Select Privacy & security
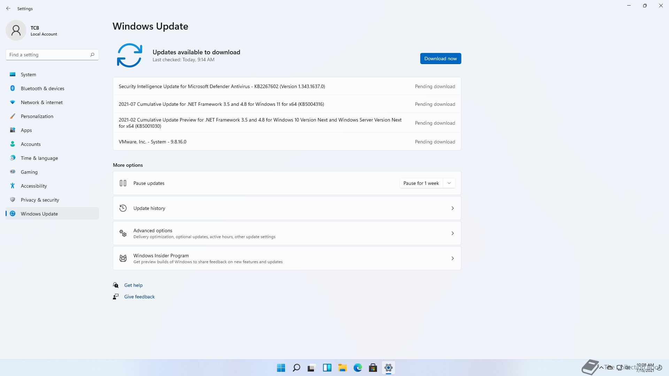The image size is (669, 376). (x=52, y=200)
